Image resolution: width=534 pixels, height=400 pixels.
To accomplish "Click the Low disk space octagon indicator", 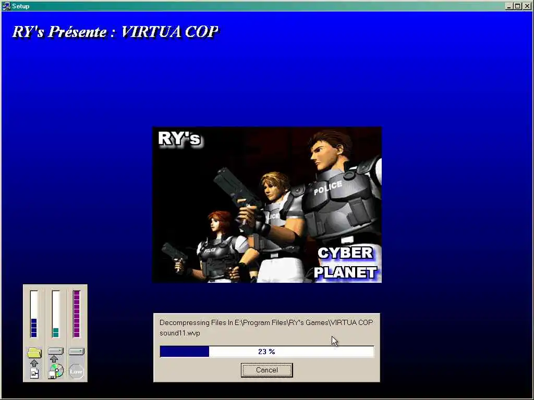I will coord(76,371).
